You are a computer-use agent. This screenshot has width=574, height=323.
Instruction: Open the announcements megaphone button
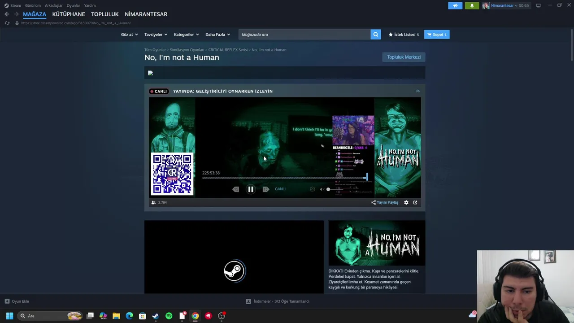tap(455, 5)
